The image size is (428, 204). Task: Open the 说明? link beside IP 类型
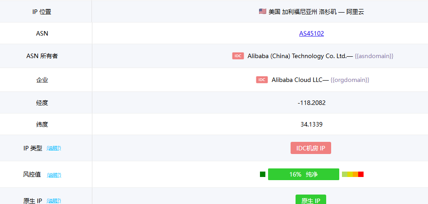(x=54, y=148)
